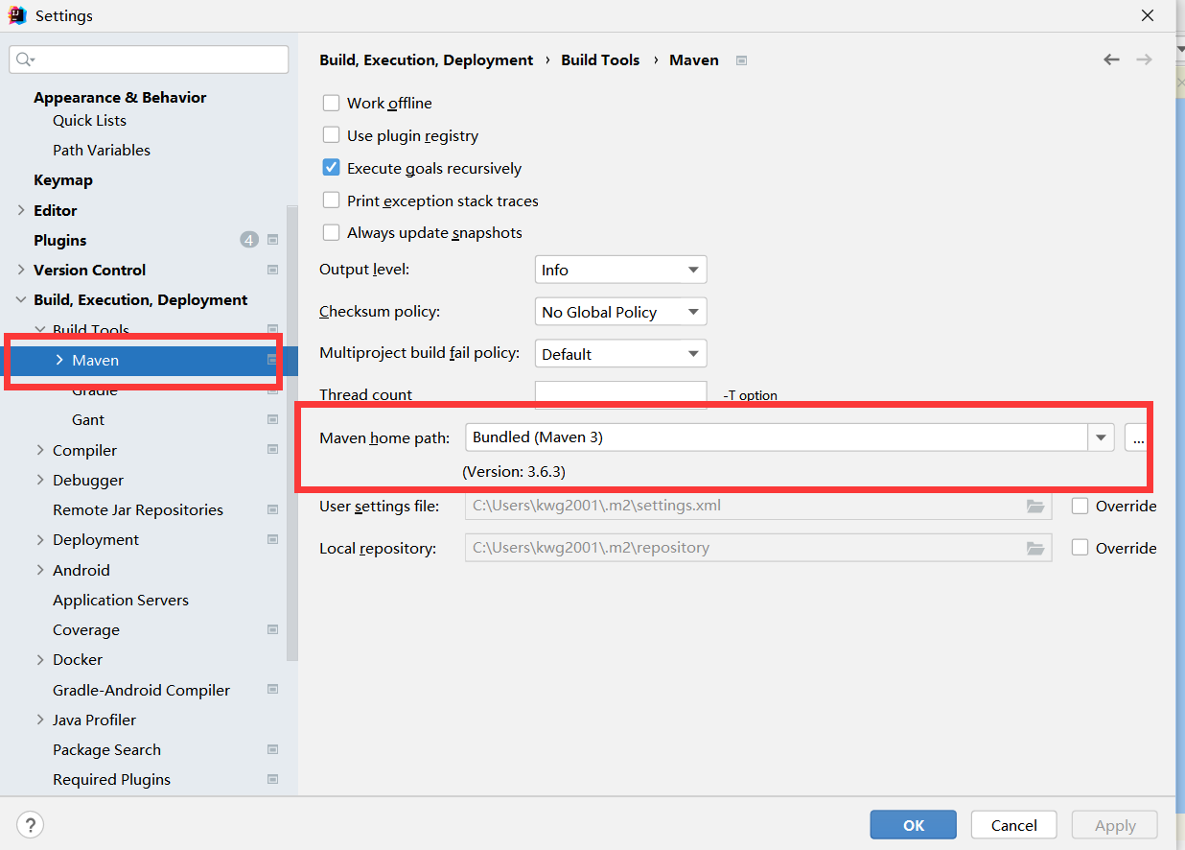This screenshot has height=850, width=1185.
Task: Click project-level icon beside Package Search
Action: click(273, 749)
